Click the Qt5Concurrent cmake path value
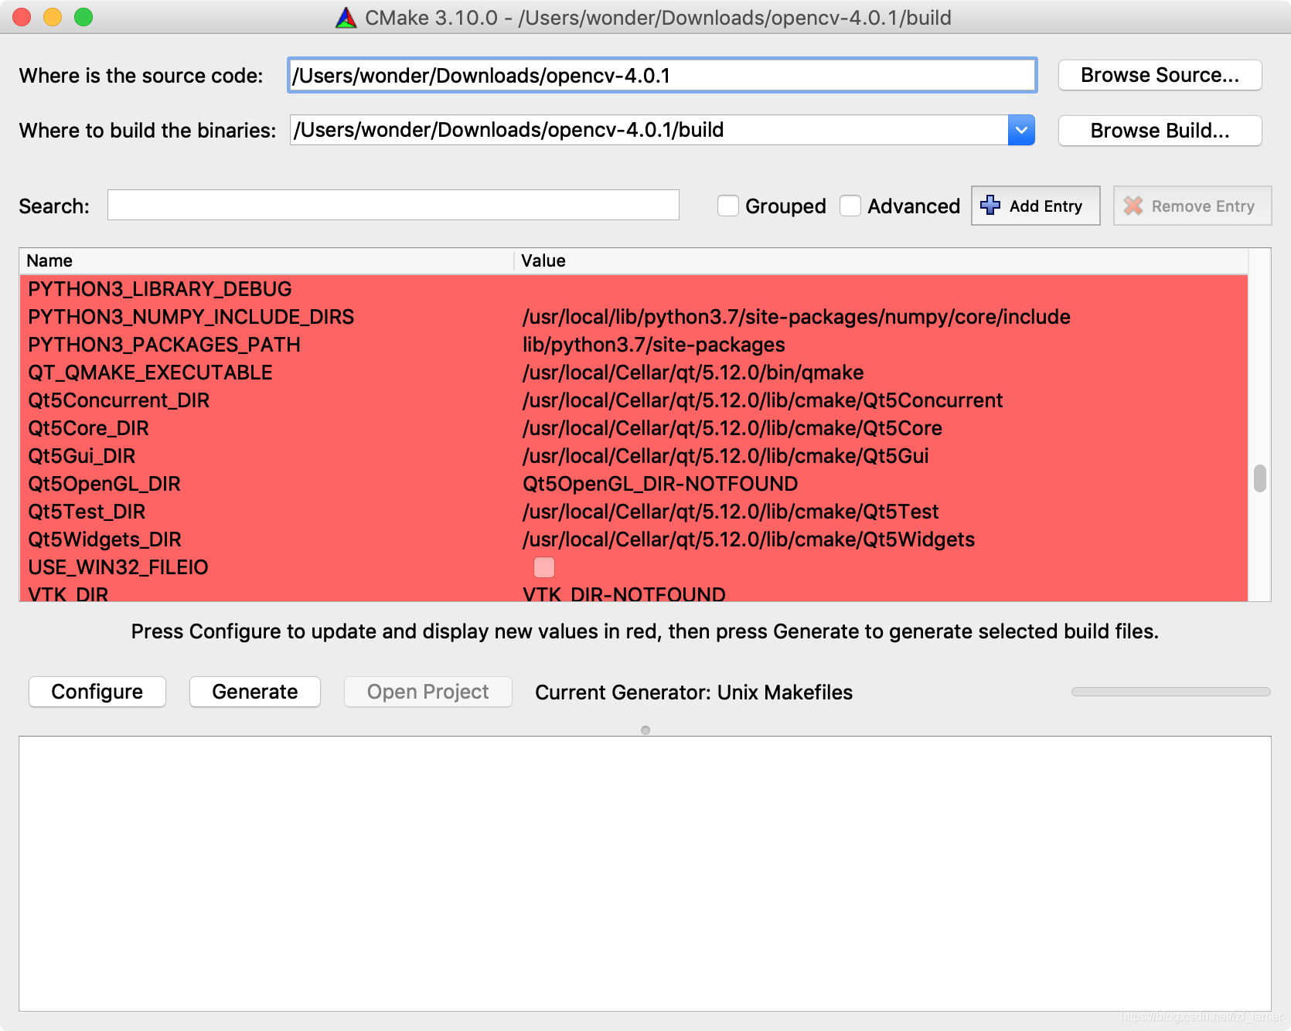1291x1031 pixels. (x=762, y=400)
